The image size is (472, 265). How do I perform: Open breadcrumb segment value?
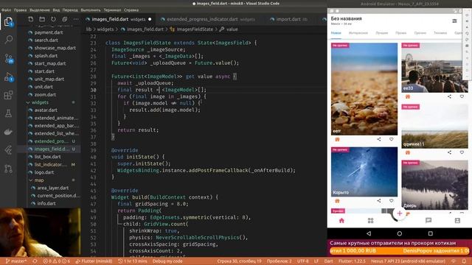pos(232,29)
